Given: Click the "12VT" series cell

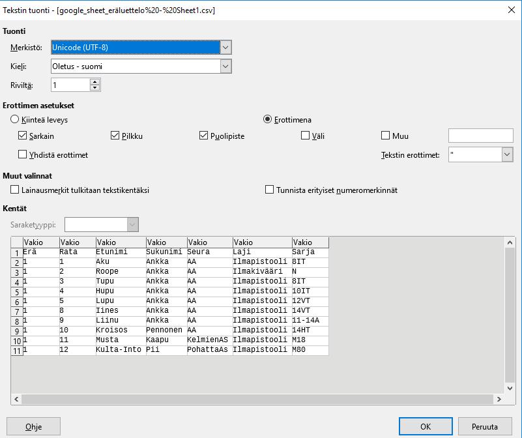Looking at the screenshot, I should click(x=310, y=301).
